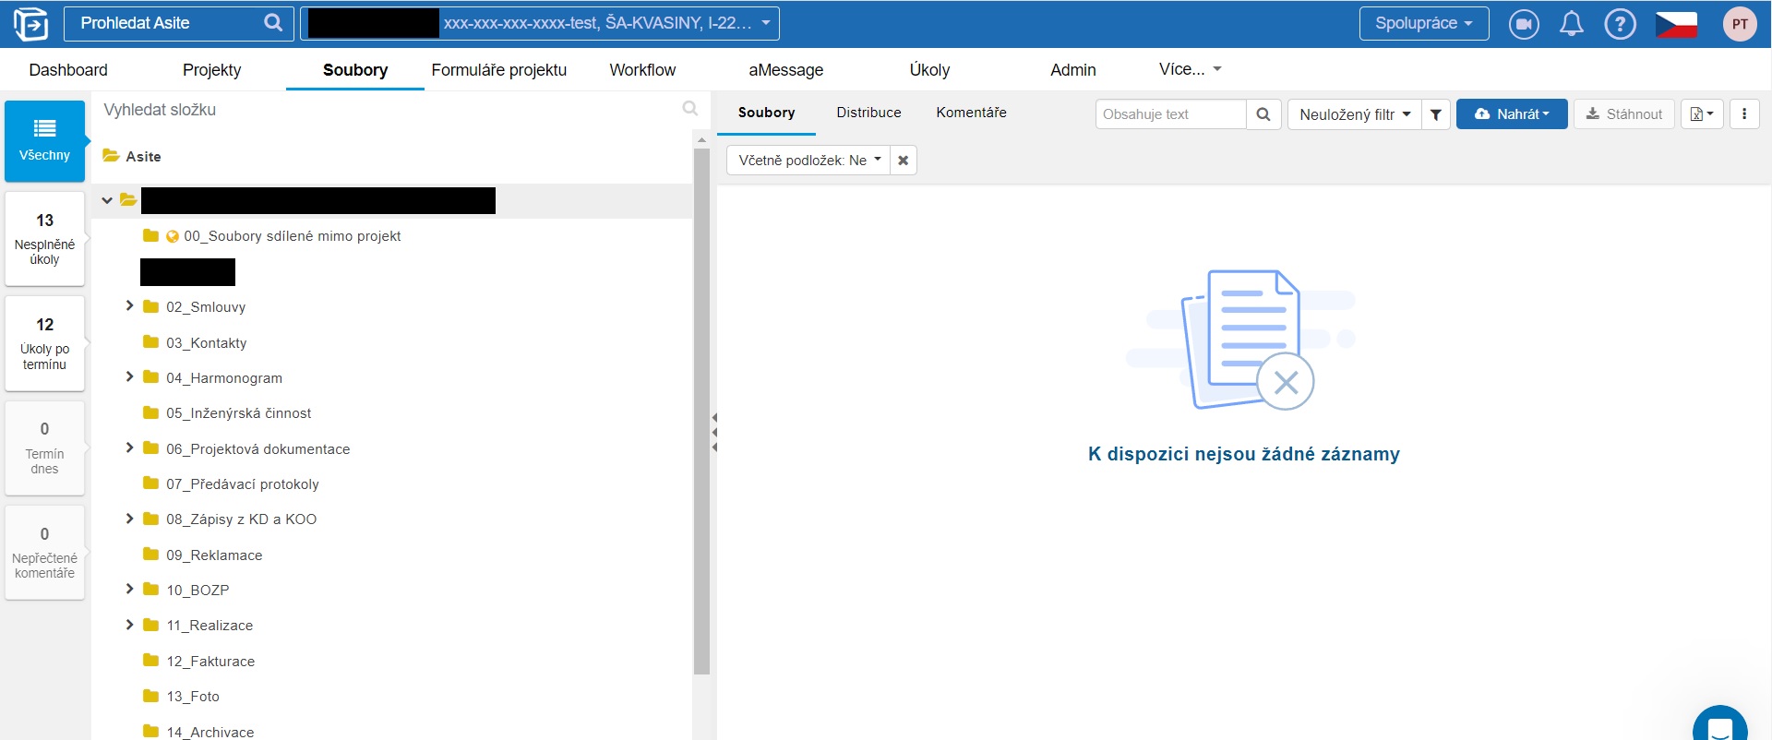The width and height of the screenshot is (1772, 740).
Task: Click the Asite logo icon
Action: (x=30, y=24)
